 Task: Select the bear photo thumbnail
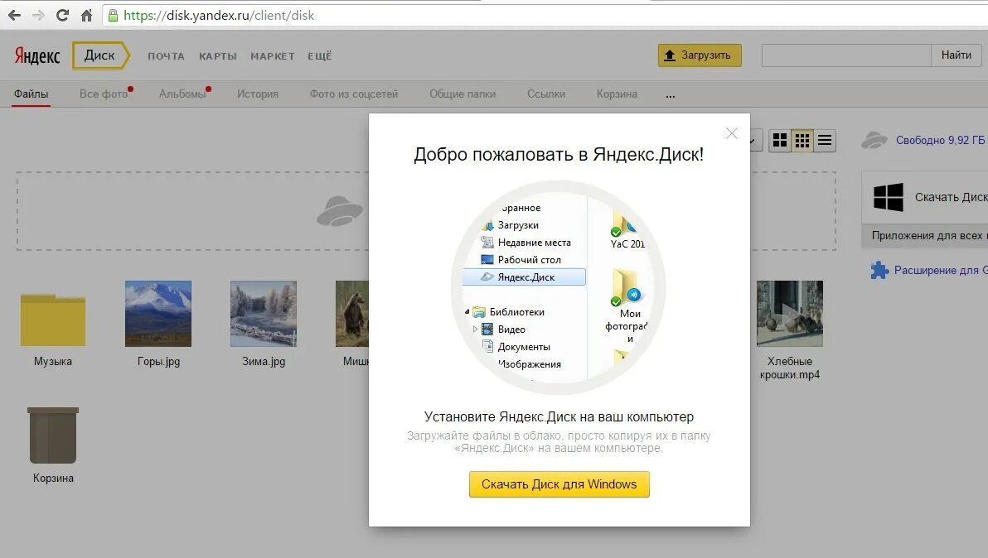(352, 313)
